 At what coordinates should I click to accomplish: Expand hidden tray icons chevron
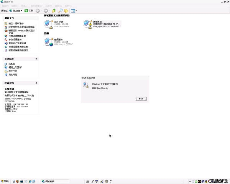[x=190, y=181]
